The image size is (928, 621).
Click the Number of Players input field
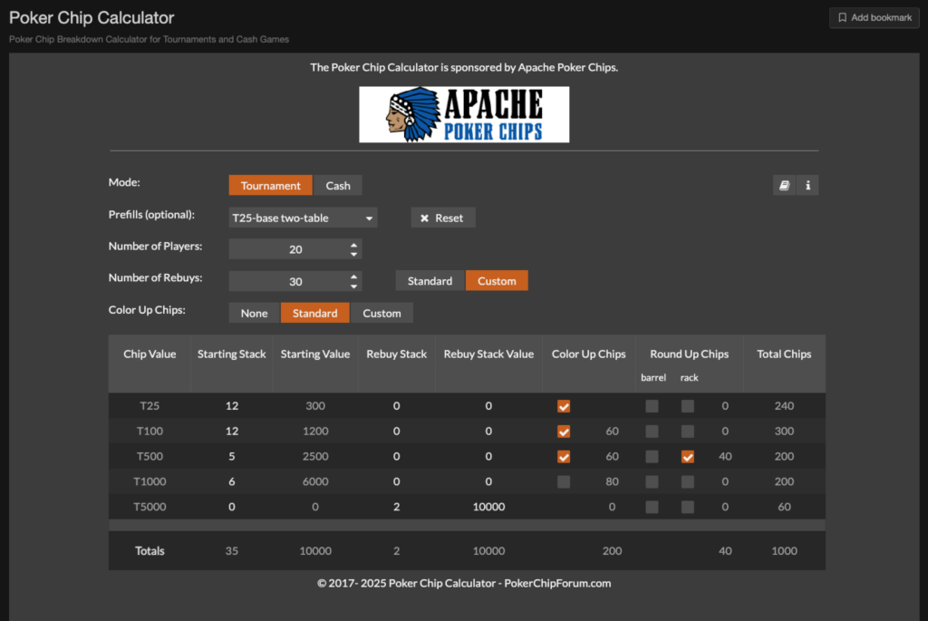(x=288, y=249)
